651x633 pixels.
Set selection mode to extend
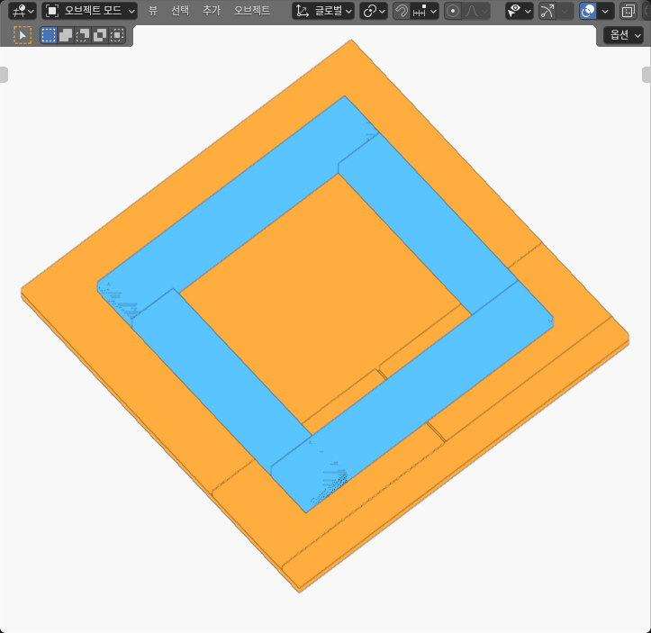click(x=66, y=35)
